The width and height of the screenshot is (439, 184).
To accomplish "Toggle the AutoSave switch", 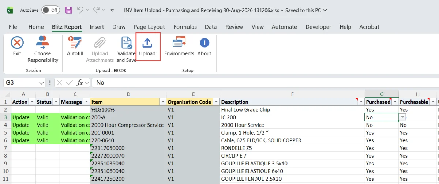I will (50, 10).
